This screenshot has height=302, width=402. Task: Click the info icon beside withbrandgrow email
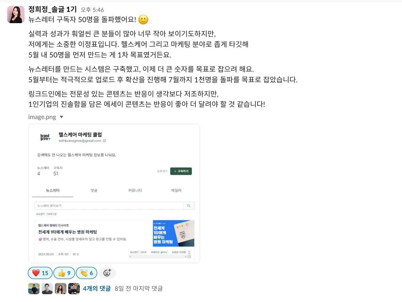tap(104, 141)
